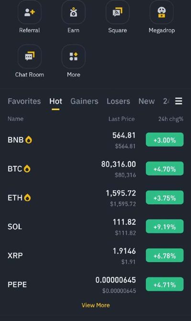191x321 pixels.
Task: Switch to the Favorites tab
Action: tap(24, 101)
